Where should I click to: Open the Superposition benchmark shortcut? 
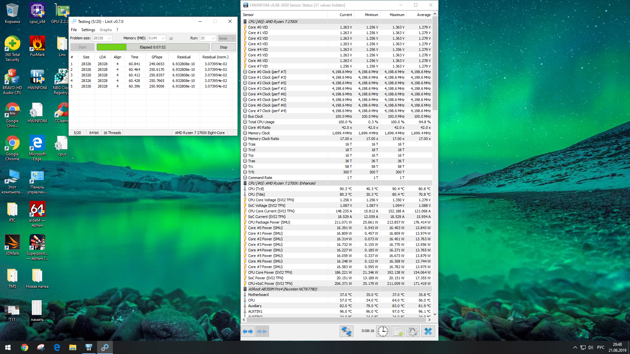pyautogui.click(x=37, y=247)
